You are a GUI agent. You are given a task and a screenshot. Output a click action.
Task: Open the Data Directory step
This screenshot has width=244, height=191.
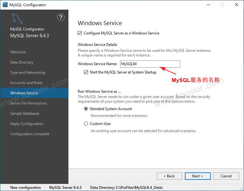pyautogui.click(x=22, y=62)
